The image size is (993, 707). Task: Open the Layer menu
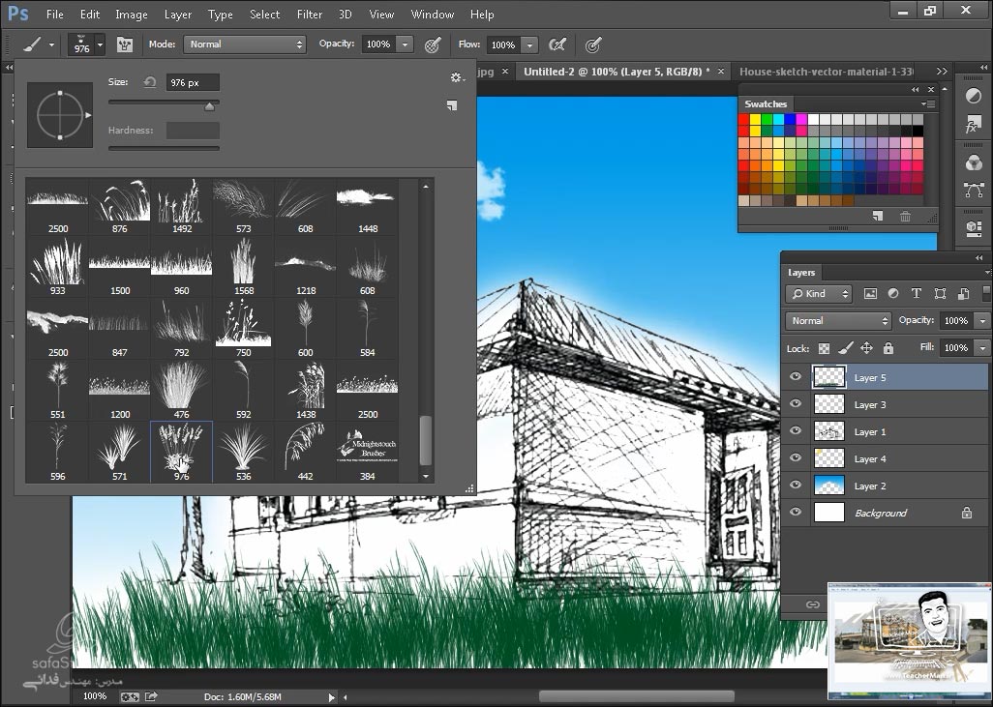coord(178,14)
